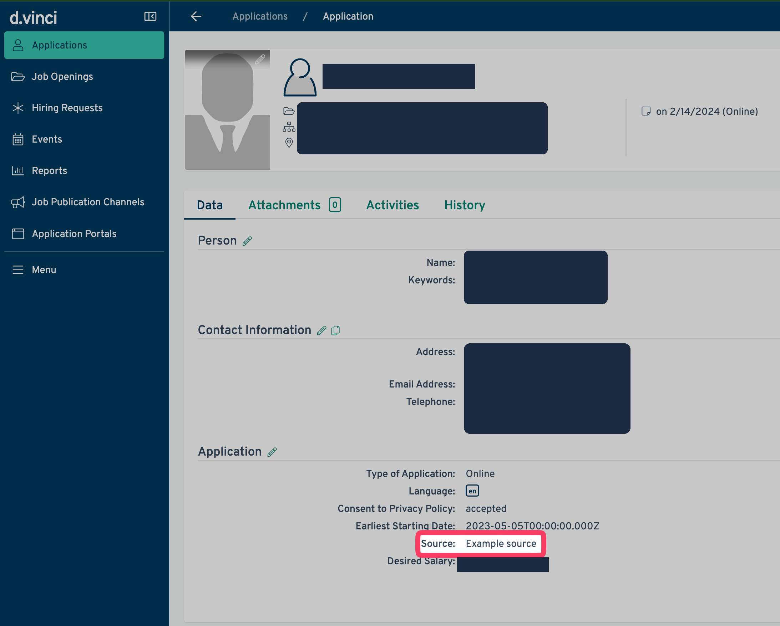Open Job Openings in sidebar
Image resolution: width=780 pixels, height=626 pixels.
tap(62, 77)
